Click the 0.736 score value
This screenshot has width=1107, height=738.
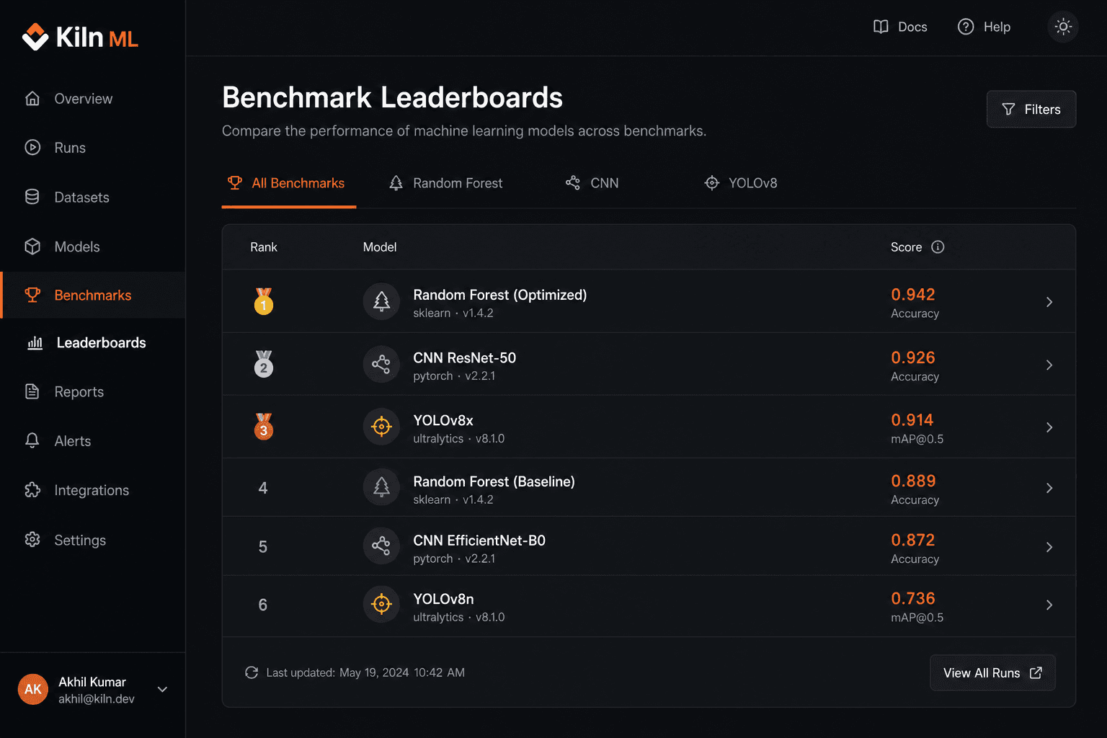913,598
